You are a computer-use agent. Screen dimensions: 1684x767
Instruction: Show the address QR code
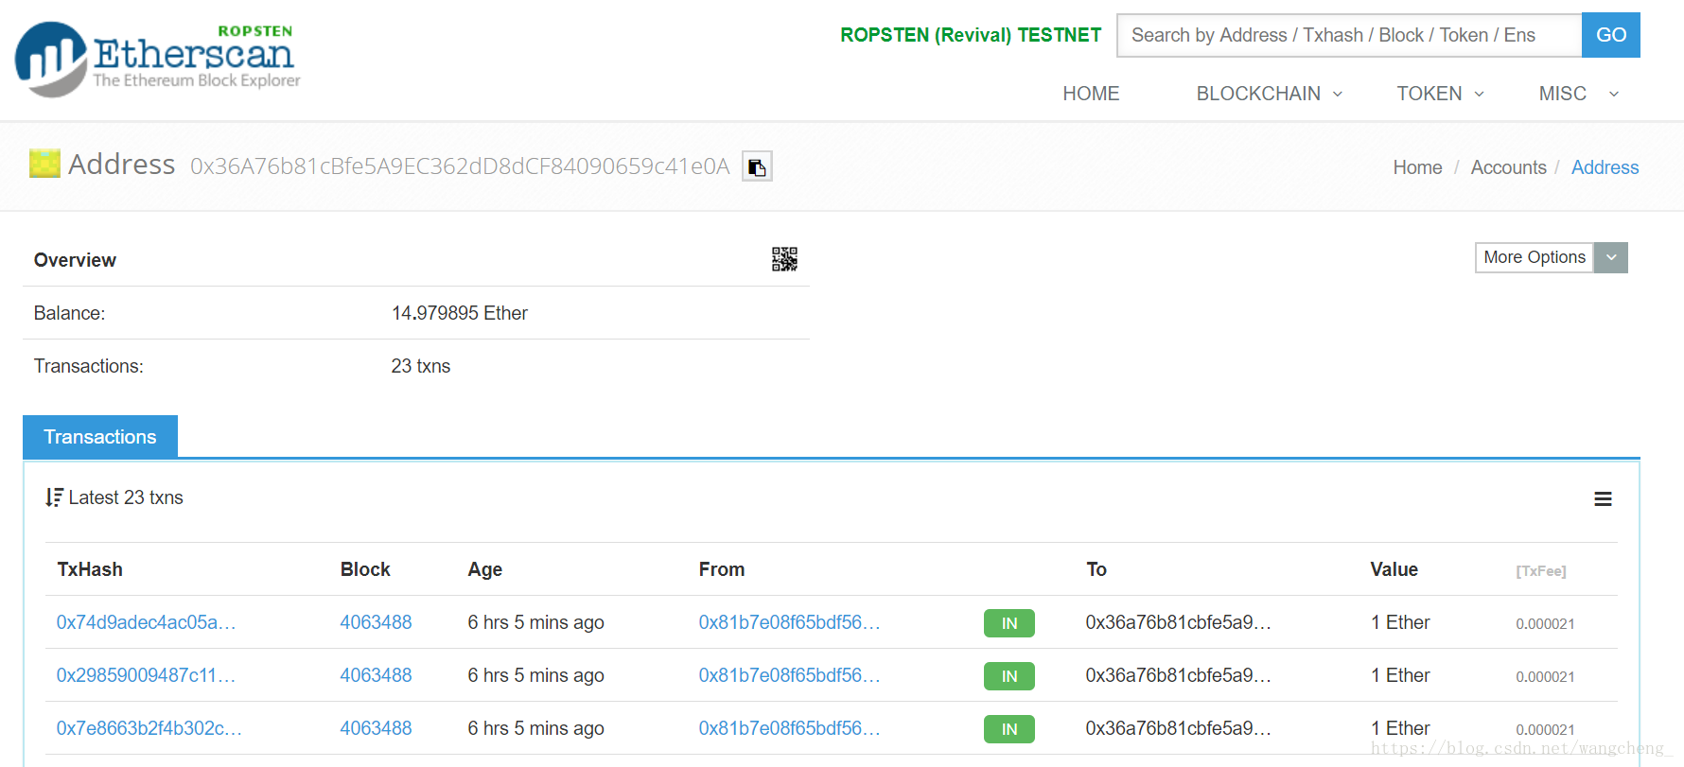click(x=784, y=259)
